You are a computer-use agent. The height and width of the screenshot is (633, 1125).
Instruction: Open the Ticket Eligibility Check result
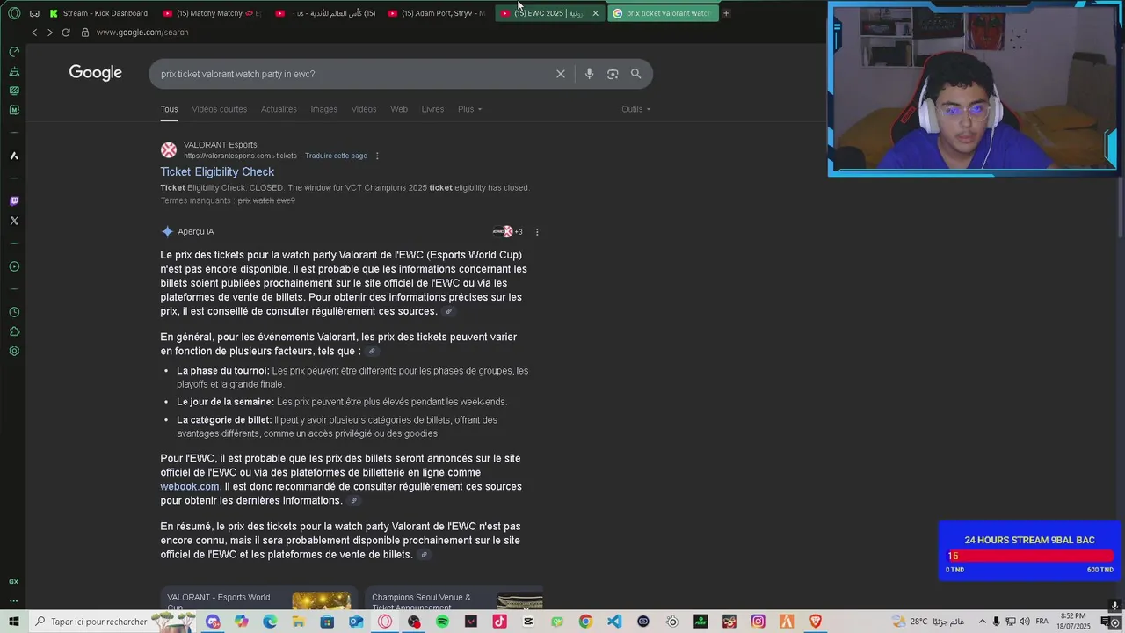[x=217, y=172]
